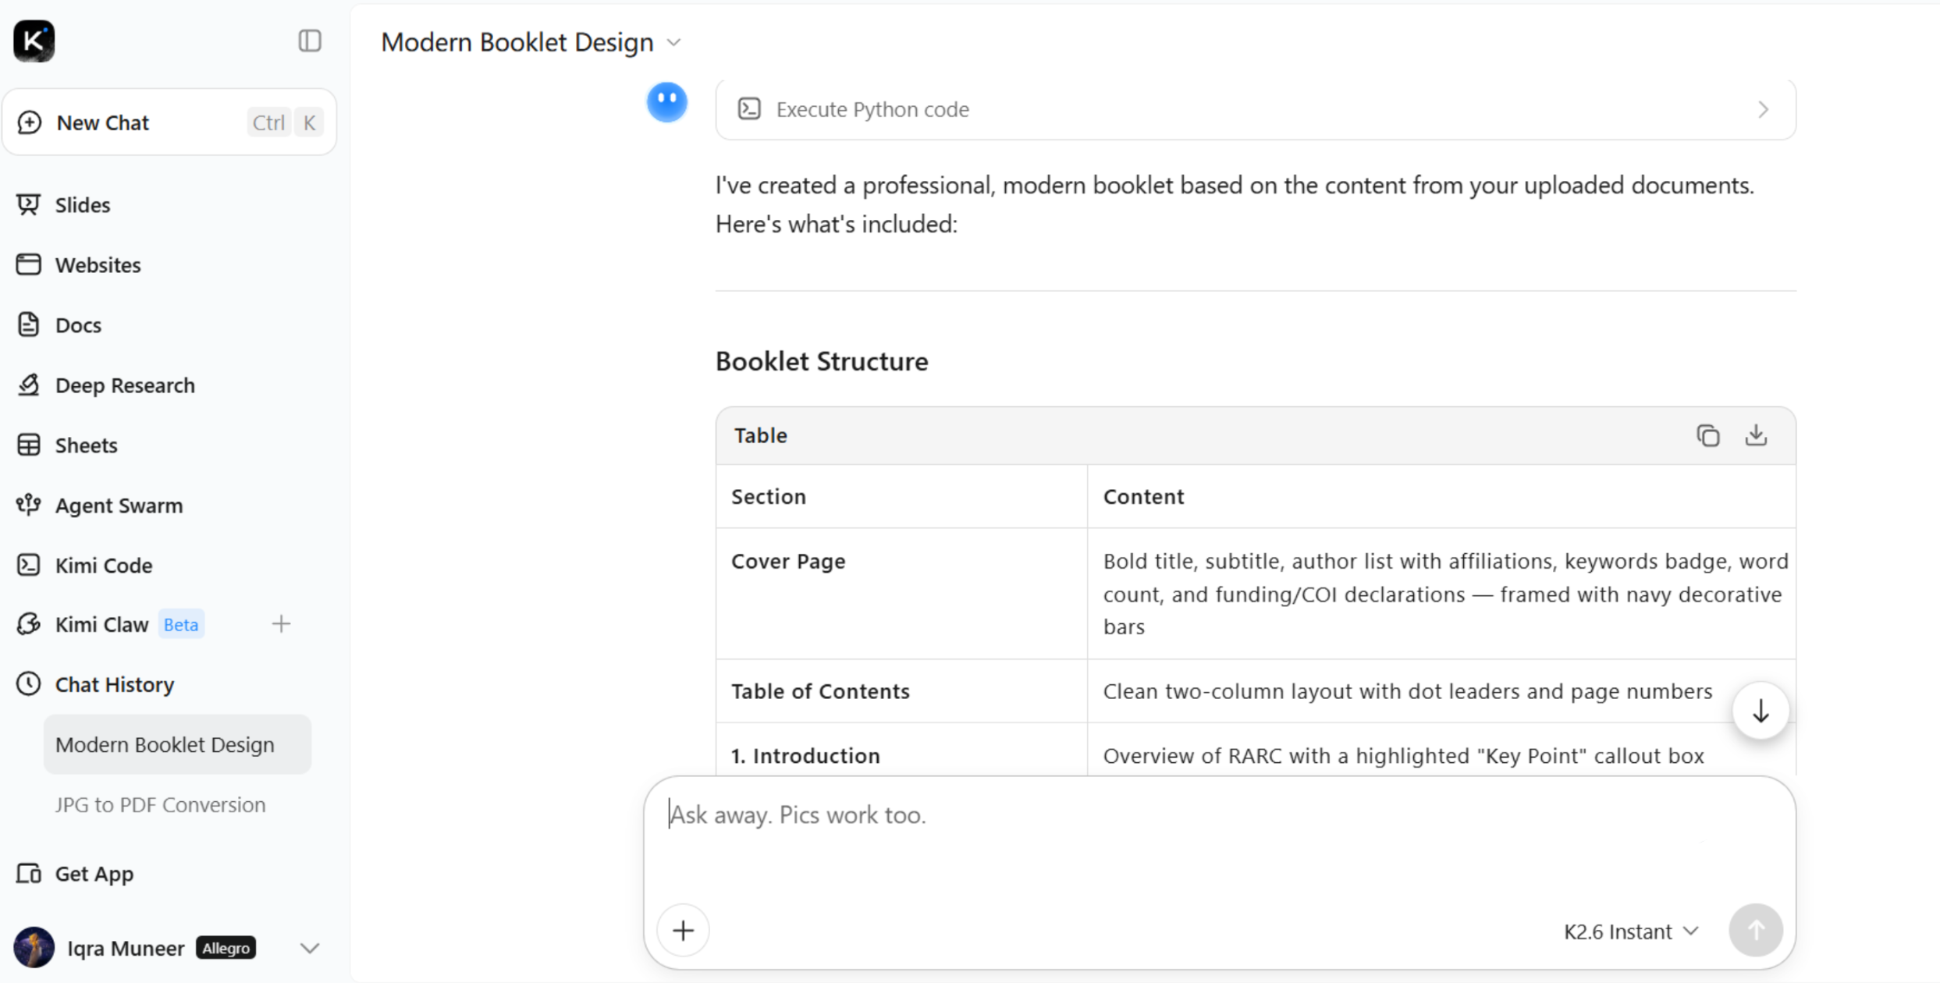Click the scroll-to-bottom arrow button
Screen dimensions: 1940x983
click(1761, 711)
